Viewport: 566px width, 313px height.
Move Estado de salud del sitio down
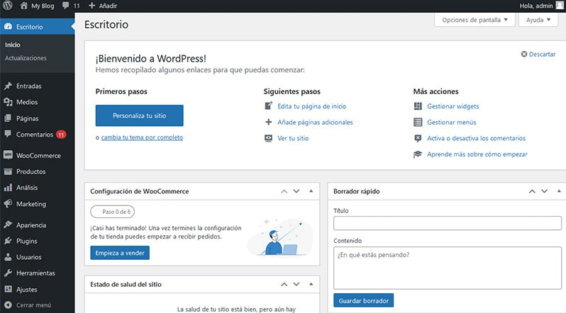tap(296, 284)
